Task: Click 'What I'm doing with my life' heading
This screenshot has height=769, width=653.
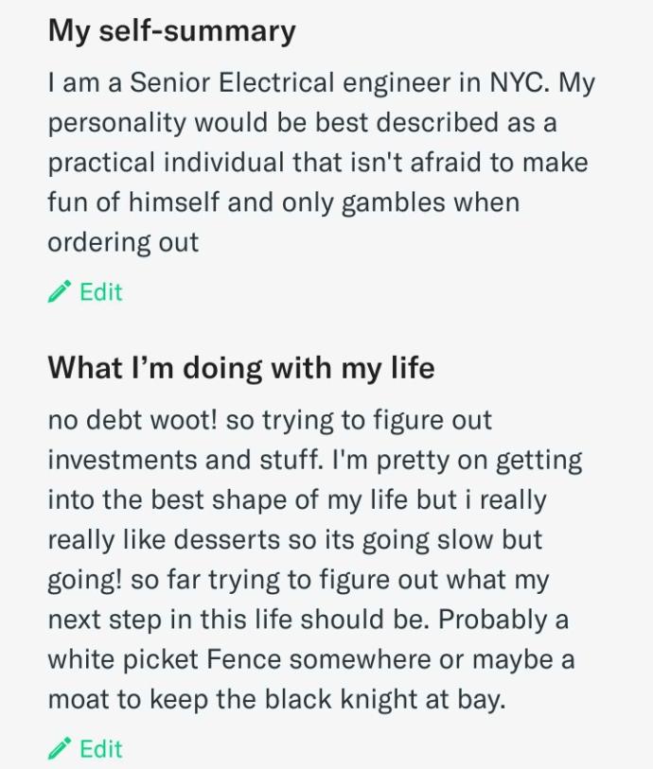Action: 241,367
